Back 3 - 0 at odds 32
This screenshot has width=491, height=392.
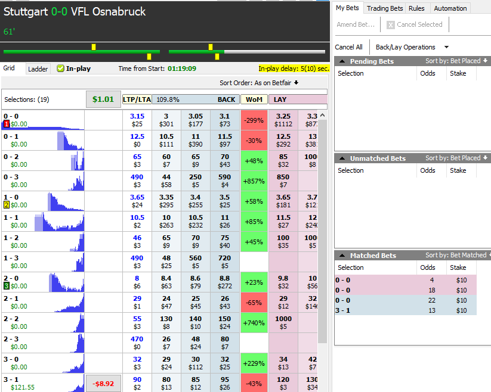pos(225,363)
